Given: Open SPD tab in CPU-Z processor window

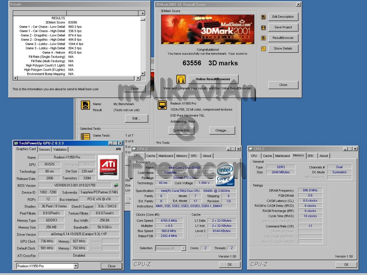Looking at the screenshot, I should click(194, 156).
